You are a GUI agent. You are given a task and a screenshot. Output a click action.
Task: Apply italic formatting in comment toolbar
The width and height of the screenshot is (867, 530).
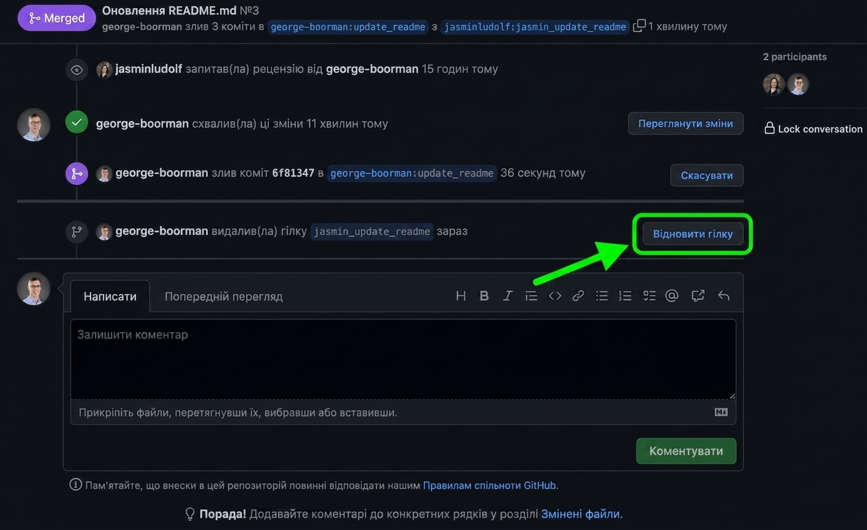(x=507, y=296)
